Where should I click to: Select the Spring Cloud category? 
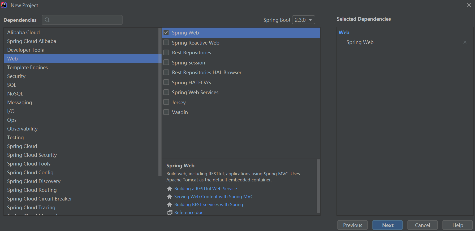coord(81,146)
